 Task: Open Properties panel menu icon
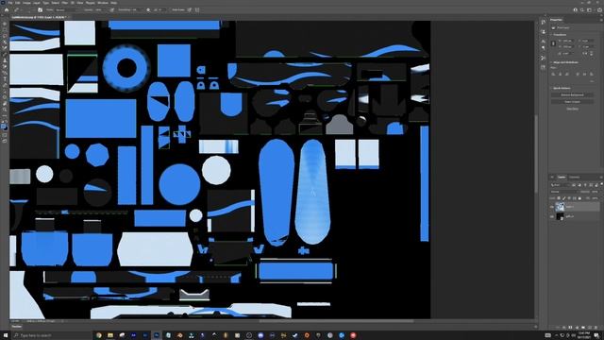pyautogui.click(x=600, y=20)
